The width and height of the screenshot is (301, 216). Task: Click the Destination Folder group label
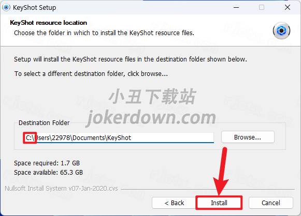click(44, 123)
